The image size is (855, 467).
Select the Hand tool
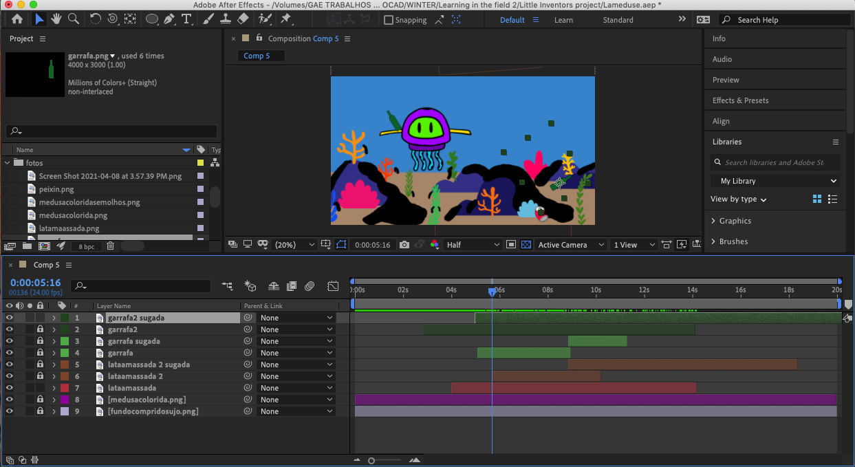click(x=55, y=19)
